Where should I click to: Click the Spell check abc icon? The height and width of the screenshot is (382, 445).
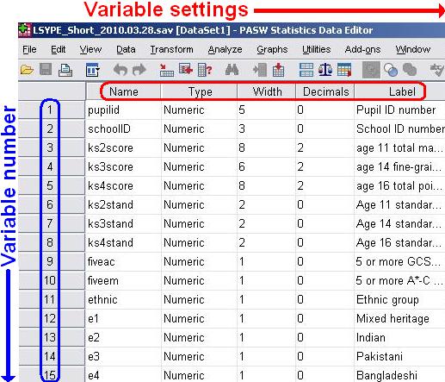437,70
